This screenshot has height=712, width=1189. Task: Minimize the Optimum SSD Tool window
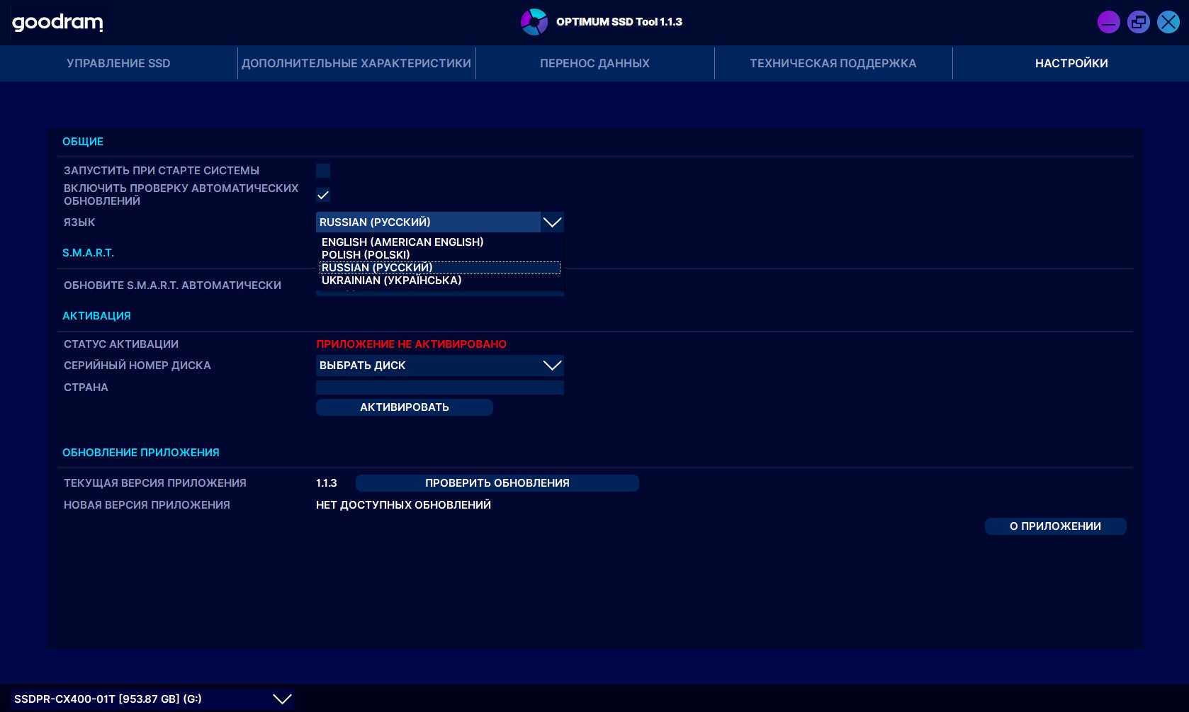(x=1109, y=22)
